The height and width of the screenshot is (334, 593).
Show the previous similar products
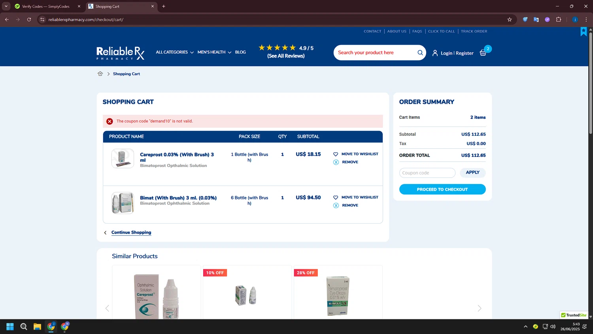[107, 308]
